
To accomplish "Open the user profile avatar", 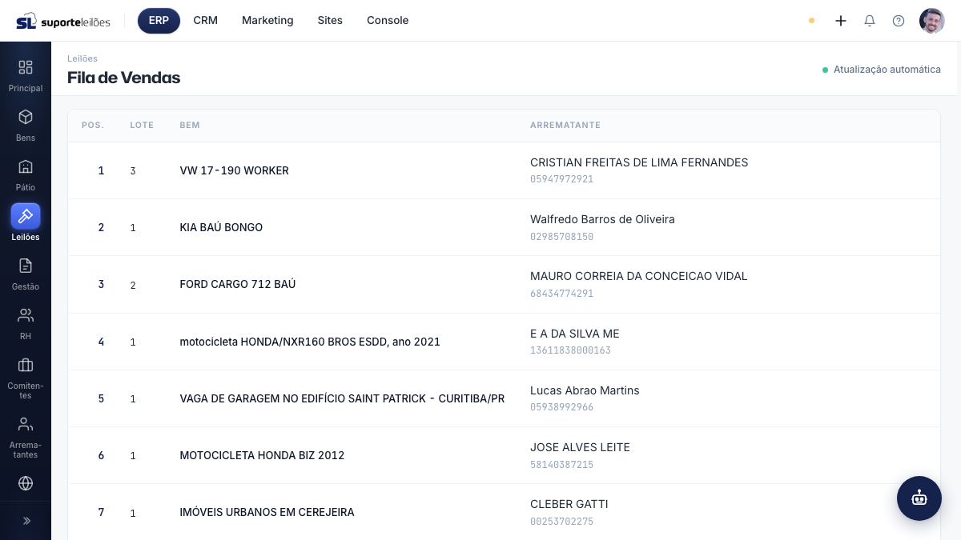I will [x=932, y=21].
